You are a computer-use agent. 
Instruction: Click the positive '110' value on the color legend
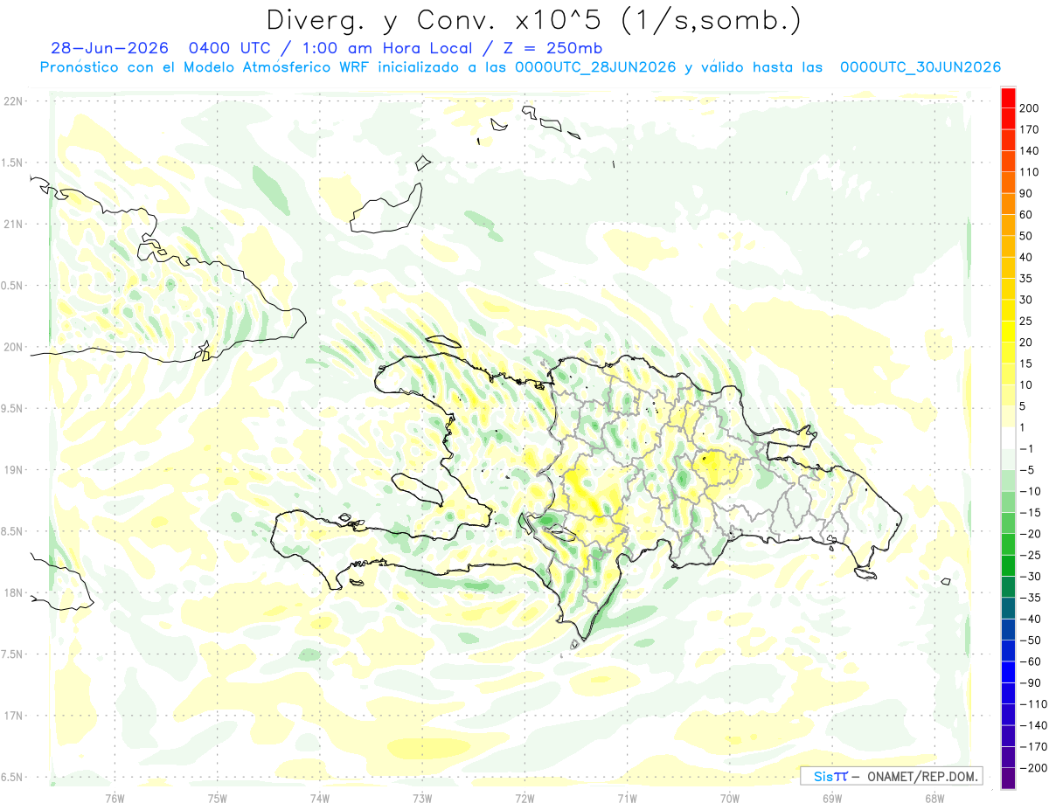[1029, 171]
